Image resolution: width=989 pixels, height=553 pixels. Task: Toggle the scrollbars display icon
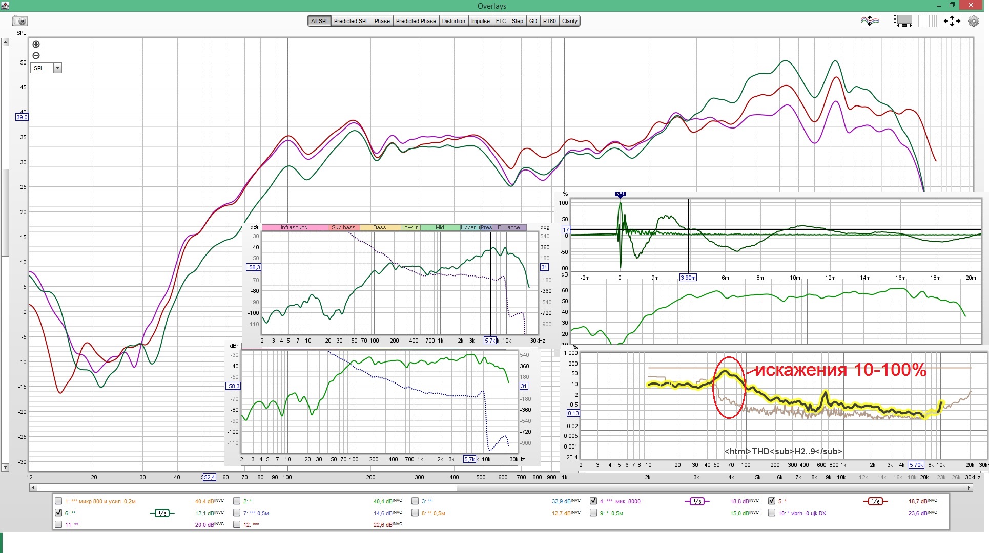click(x=903, y=21)
